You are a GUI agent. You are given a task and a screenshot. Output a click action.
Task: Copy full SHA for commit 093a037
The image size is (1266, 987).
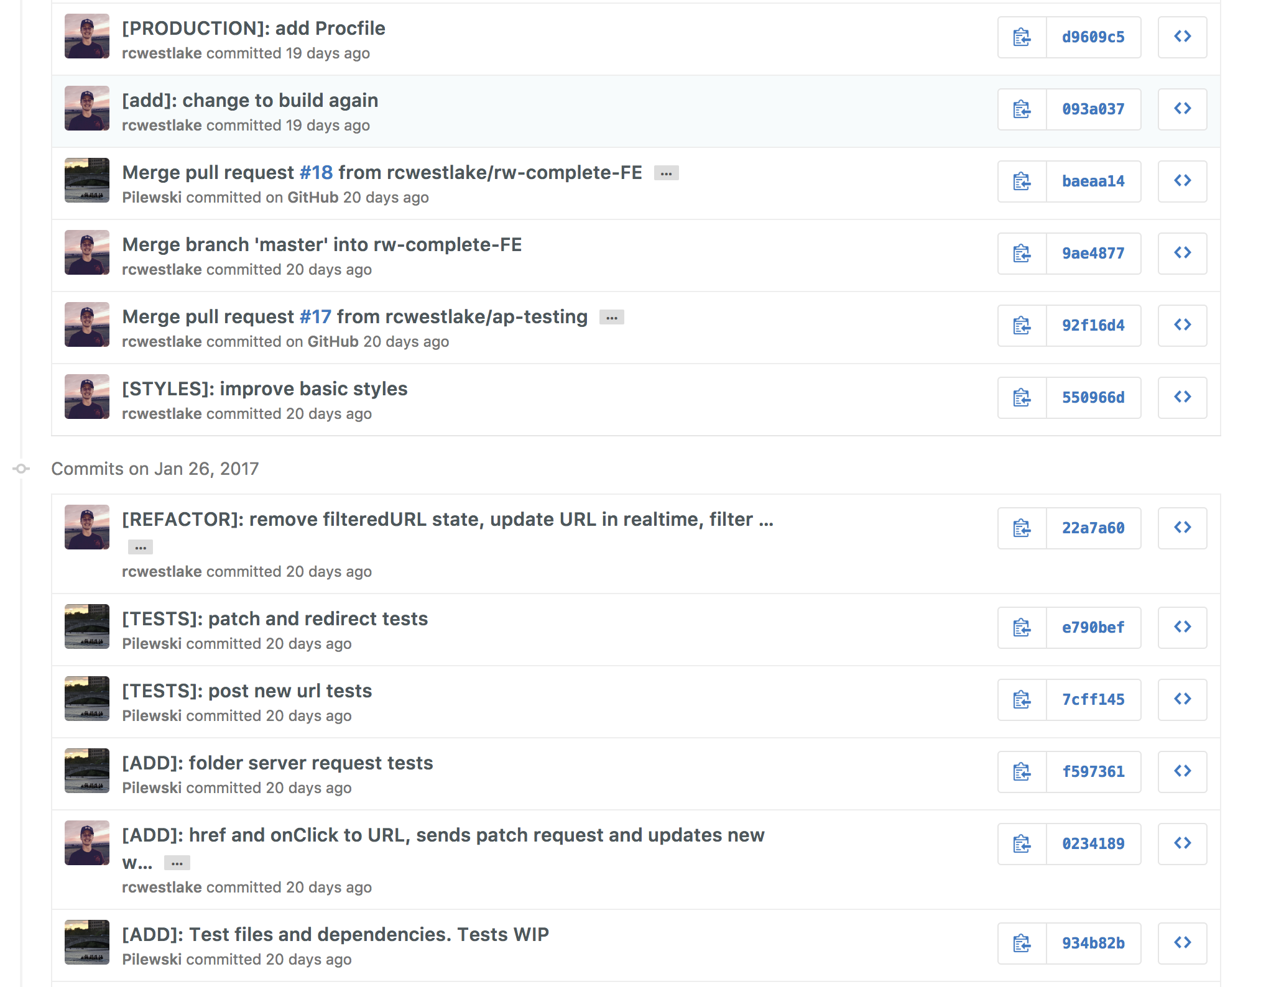tap(1022, 109)
